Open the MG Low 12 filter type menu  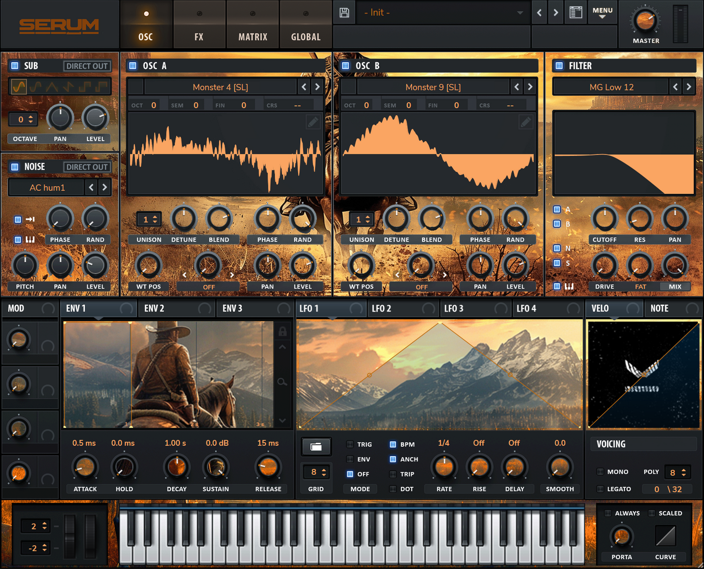(611, 87)
